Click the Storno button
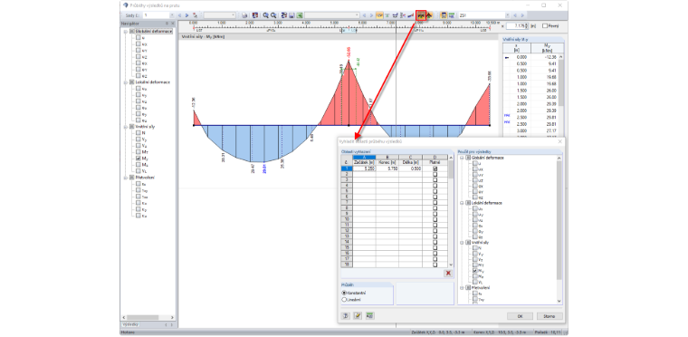688x337 pixels. pos(549,316)
